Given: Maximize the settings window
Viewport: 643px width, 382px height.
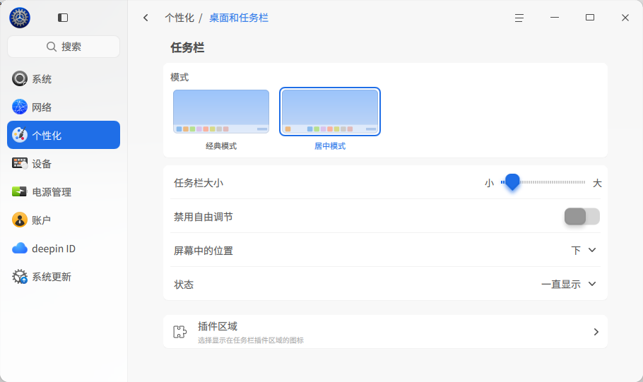Looking at the screenshot, I should pos(590,18).
